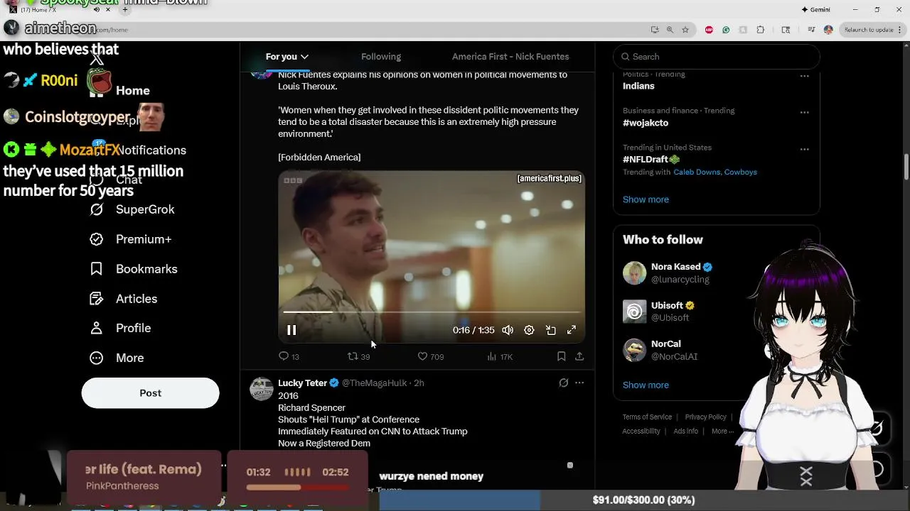This screenshot has height=511, width=910.
Task: Open Accessibility footer link
Action: point(641,432)
